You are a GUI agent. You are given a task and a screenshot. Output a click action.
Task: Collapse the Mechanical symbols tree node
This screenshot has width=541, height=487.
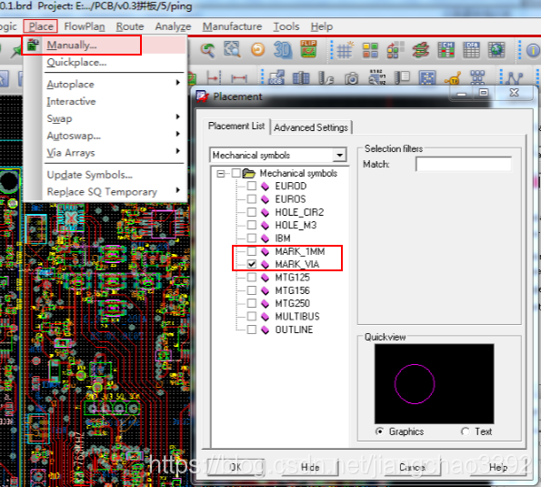[220, 173]
